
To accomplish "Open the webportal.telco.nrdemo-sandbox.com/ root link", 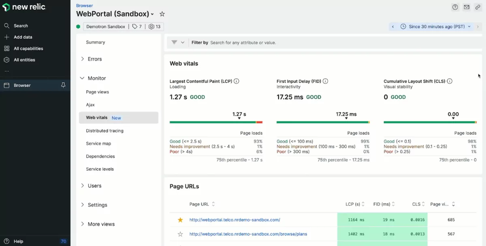I will coord(235,220).
